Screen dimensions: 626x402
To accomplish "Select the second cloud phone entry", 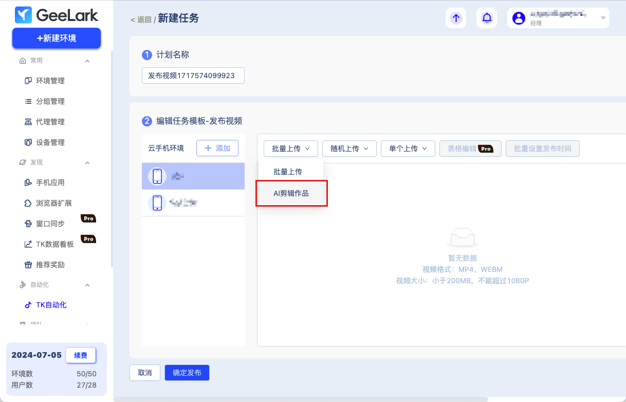I will (x=193, y=203).
